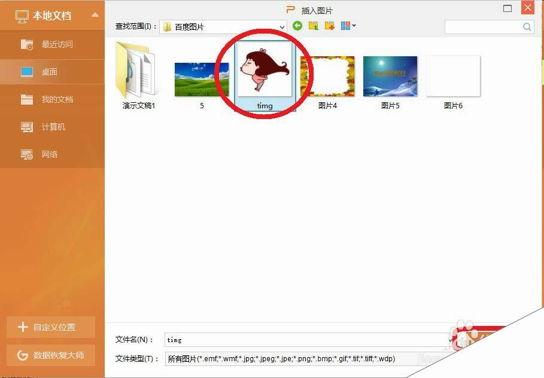Go up one folder level icon
Screen dimensions: 544x378
[312, 26]
